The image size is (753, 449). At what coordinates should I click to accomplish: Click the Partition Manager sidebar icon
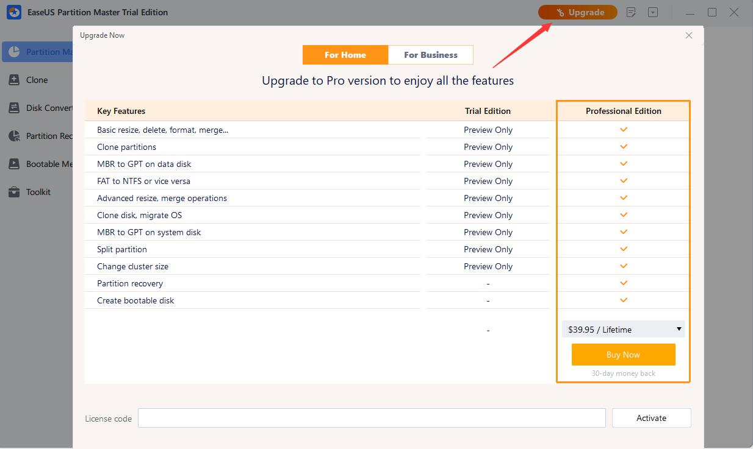[15, 52]
